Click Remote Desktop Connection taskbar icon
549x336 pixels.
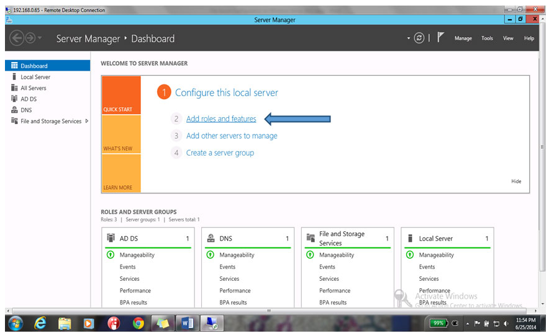tap(212, 323)
